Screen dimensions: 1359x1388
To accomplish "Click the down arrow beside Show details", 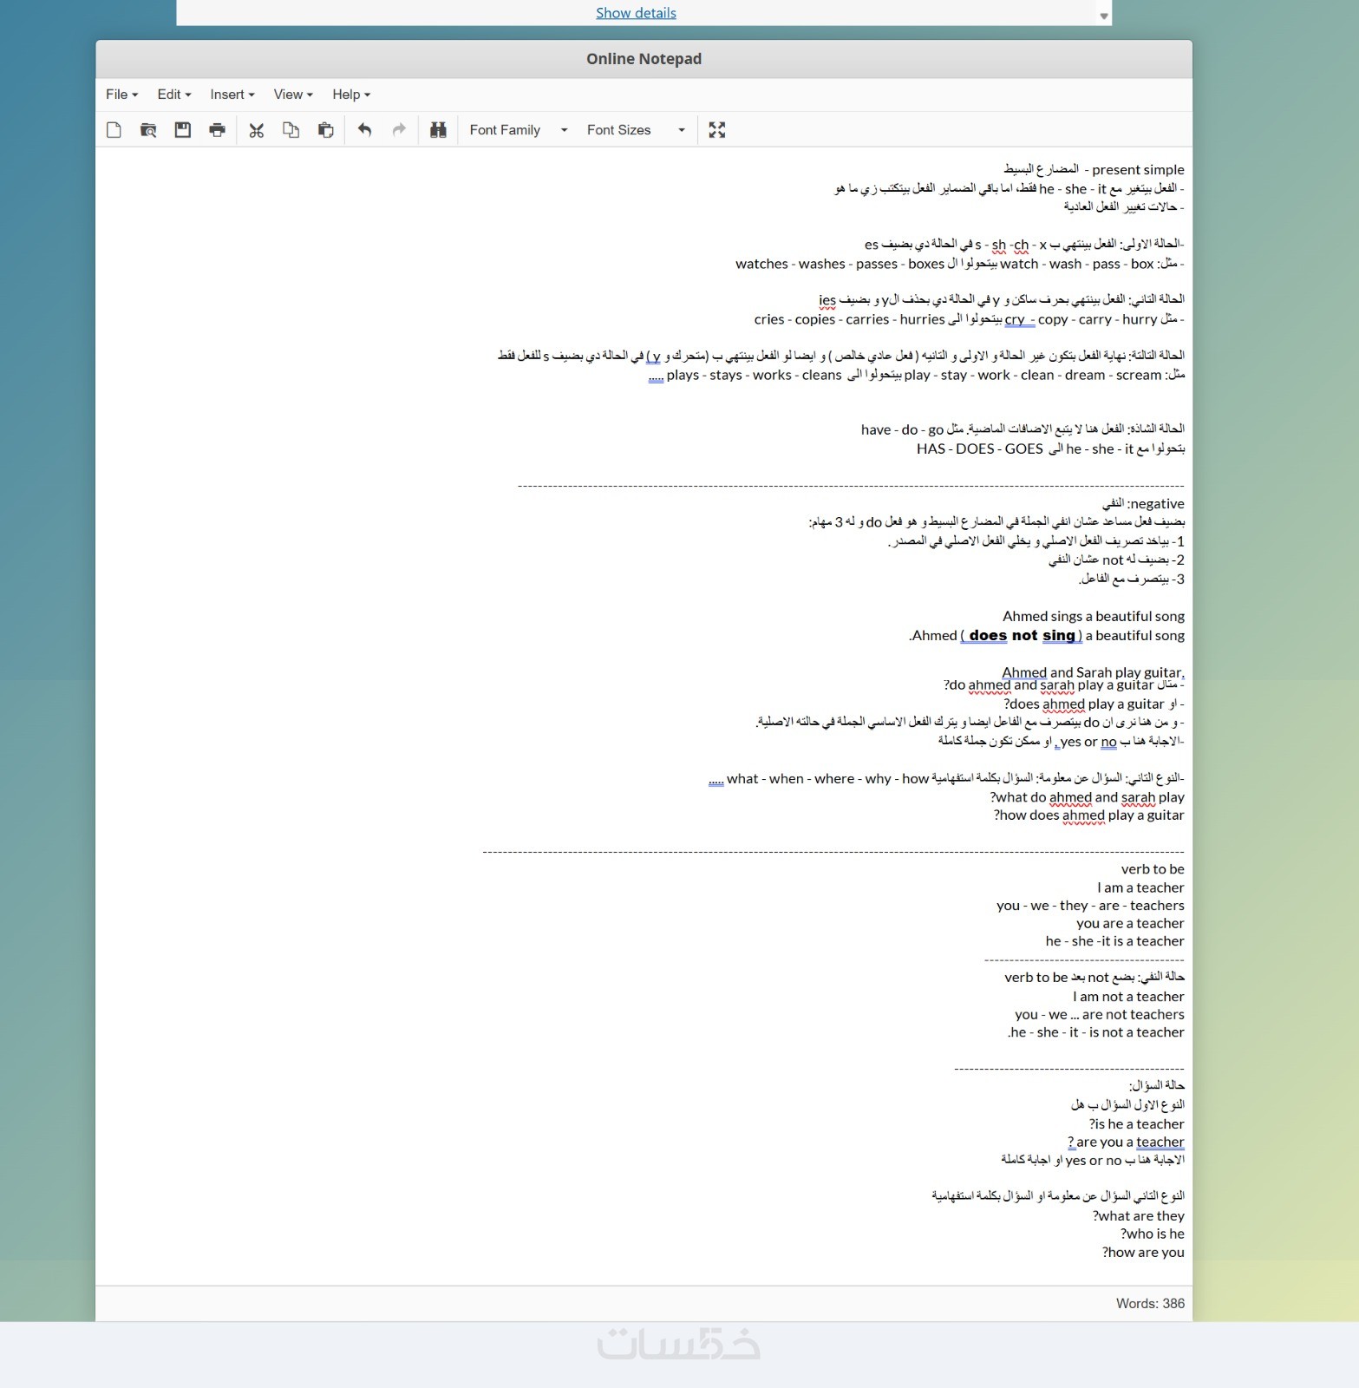I will pyautogui.click(x=1104, y=16).
